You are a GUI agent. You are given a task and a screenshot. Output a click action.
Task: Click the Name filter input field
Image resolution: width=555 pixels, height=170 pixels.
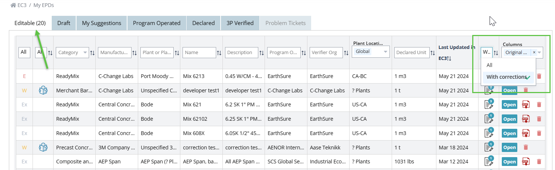[199, 53]
